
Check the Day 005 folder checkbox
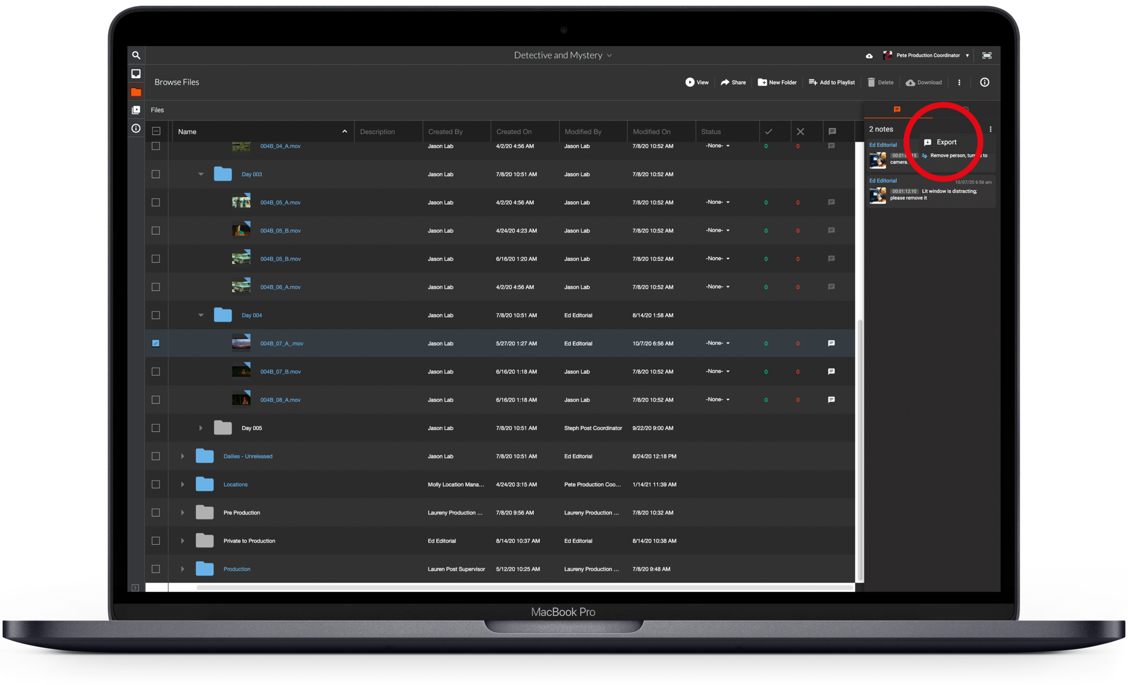[156, 428]
